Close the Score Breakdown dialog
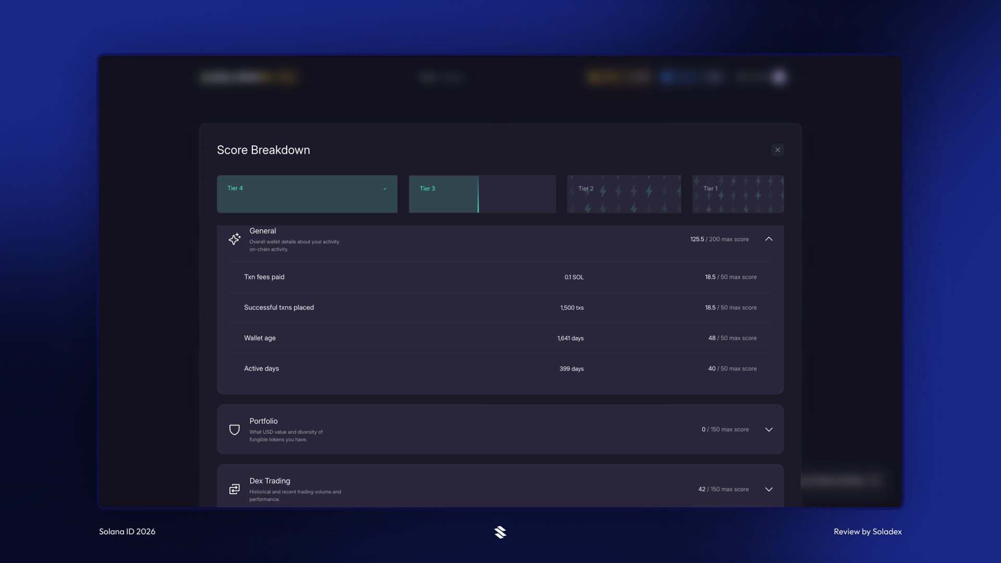Viewport: 1001px width, 563px height. click(x=777, y=150)
